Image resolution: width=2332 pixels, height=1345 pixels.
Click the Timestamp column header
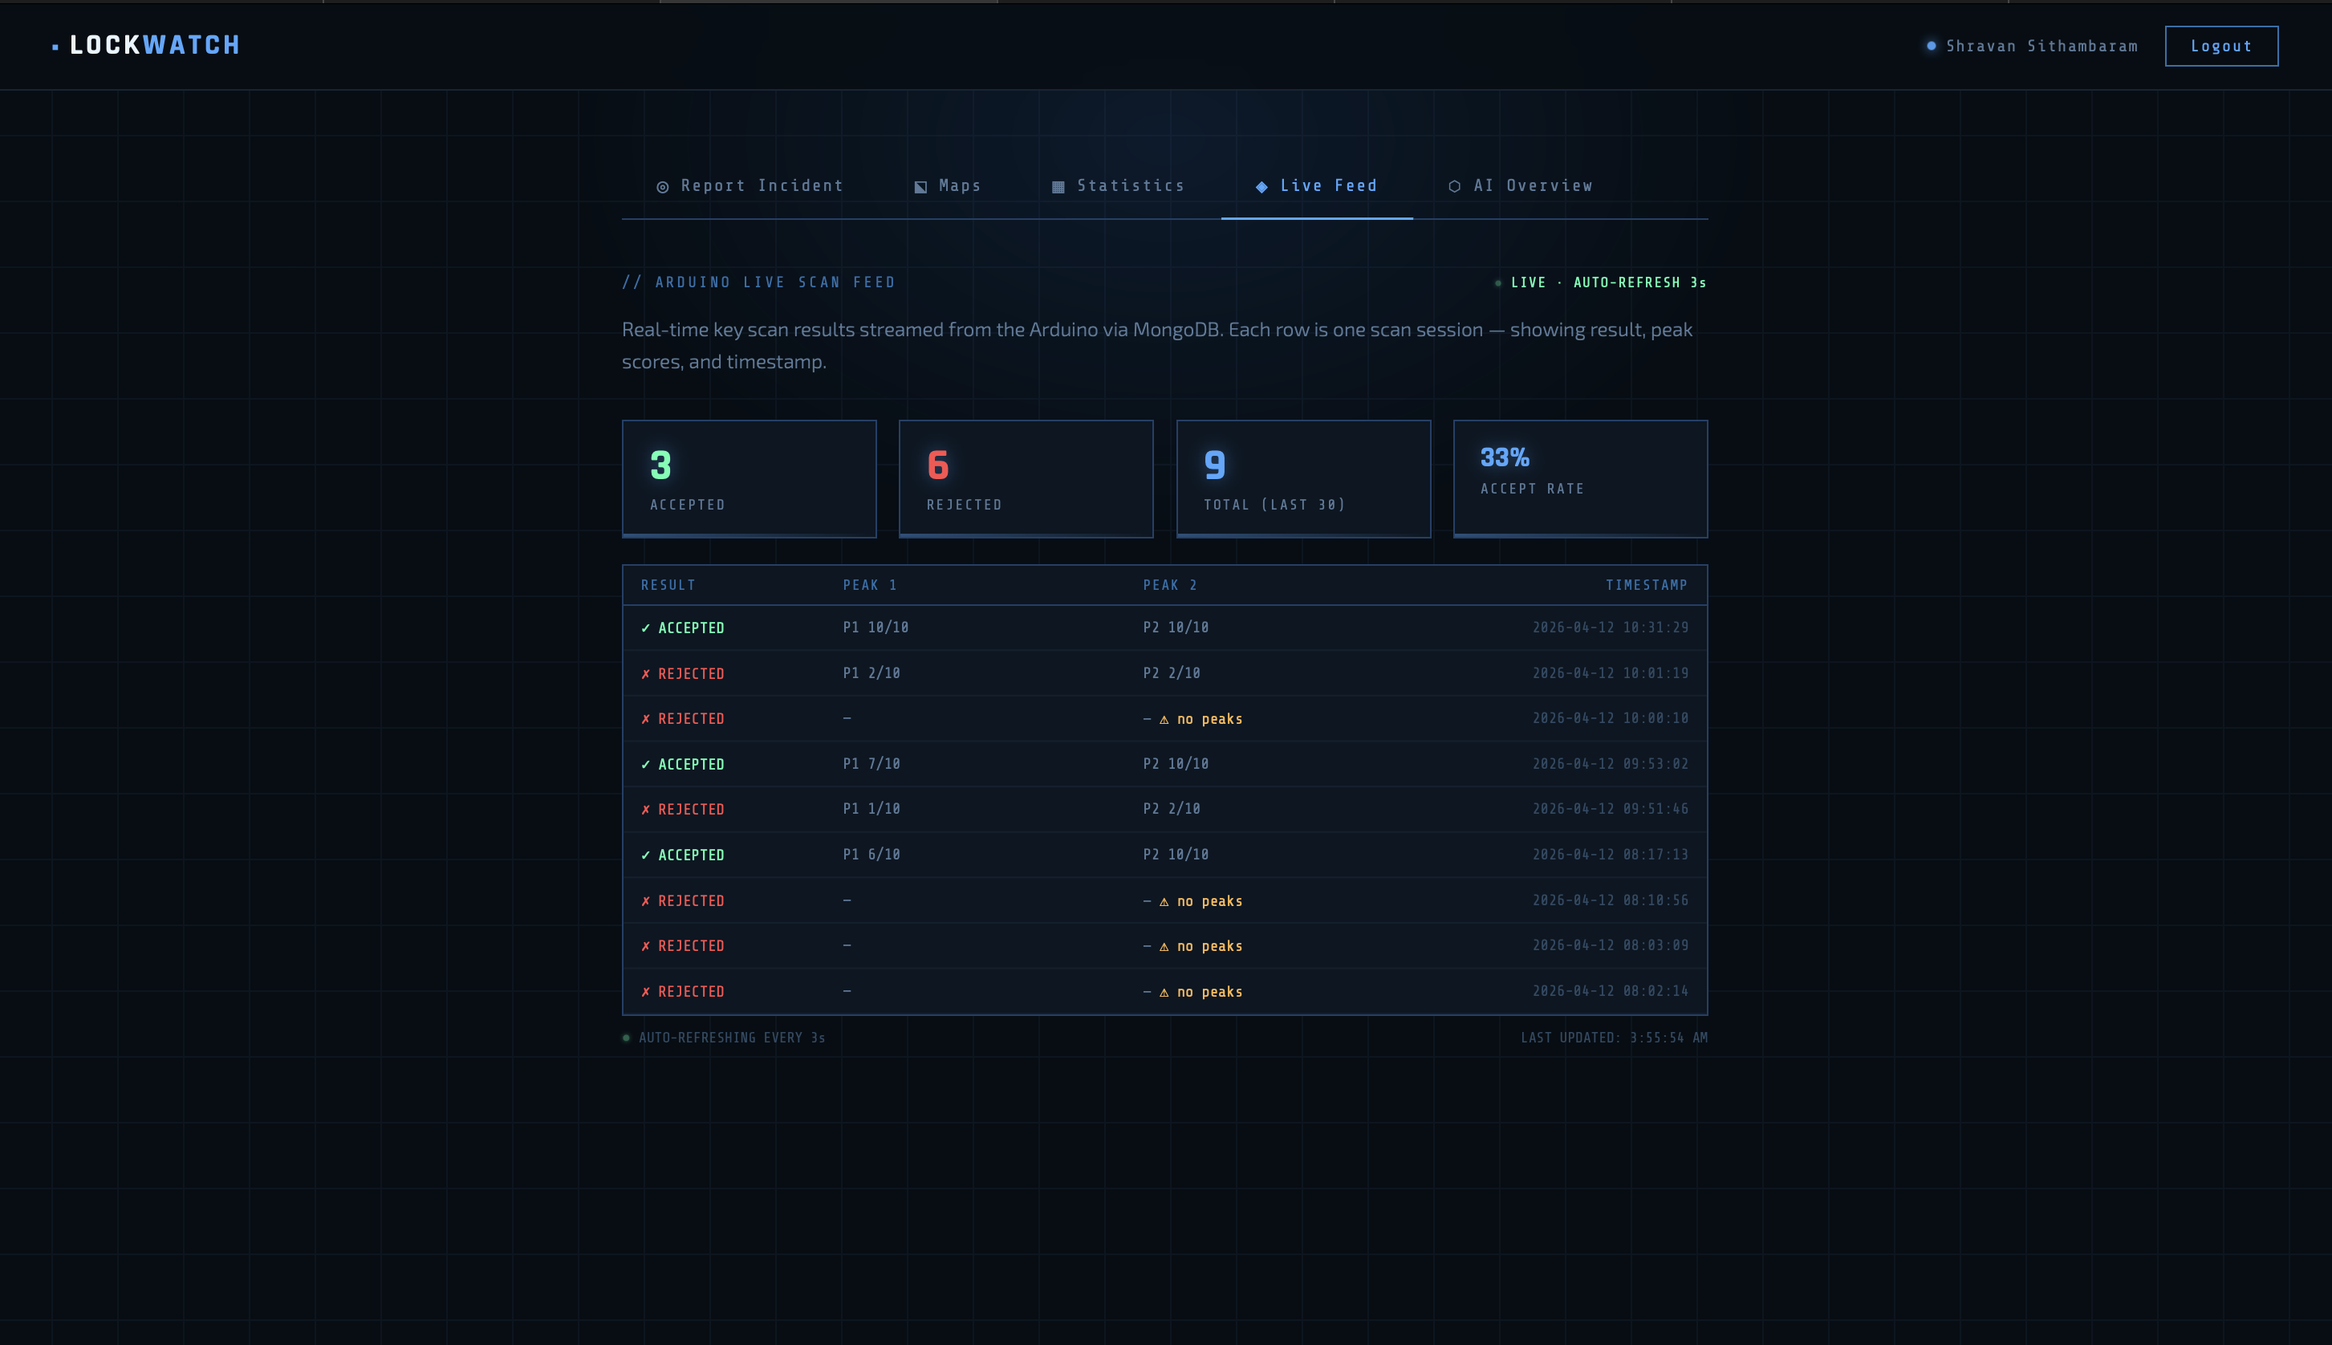pos(1646,585)
